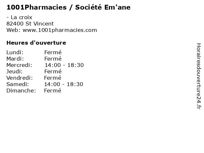Click the vertical Horairesdouverture24.fr watermark
Image resolution: width=204 pixels, height=153 pixels.
click(199, 76)
